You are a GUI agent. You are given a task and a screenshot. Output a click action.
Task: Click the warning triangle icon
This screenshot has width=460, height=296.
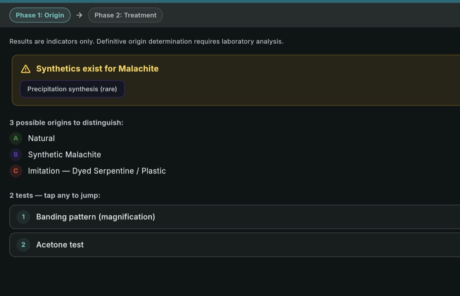[26, 68]
